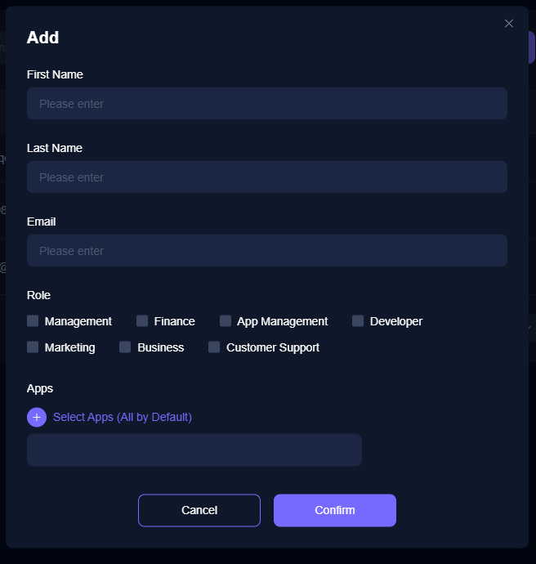Confirm adding the new user
Viewport: 536px width, 564px height.
pos(335,510)
